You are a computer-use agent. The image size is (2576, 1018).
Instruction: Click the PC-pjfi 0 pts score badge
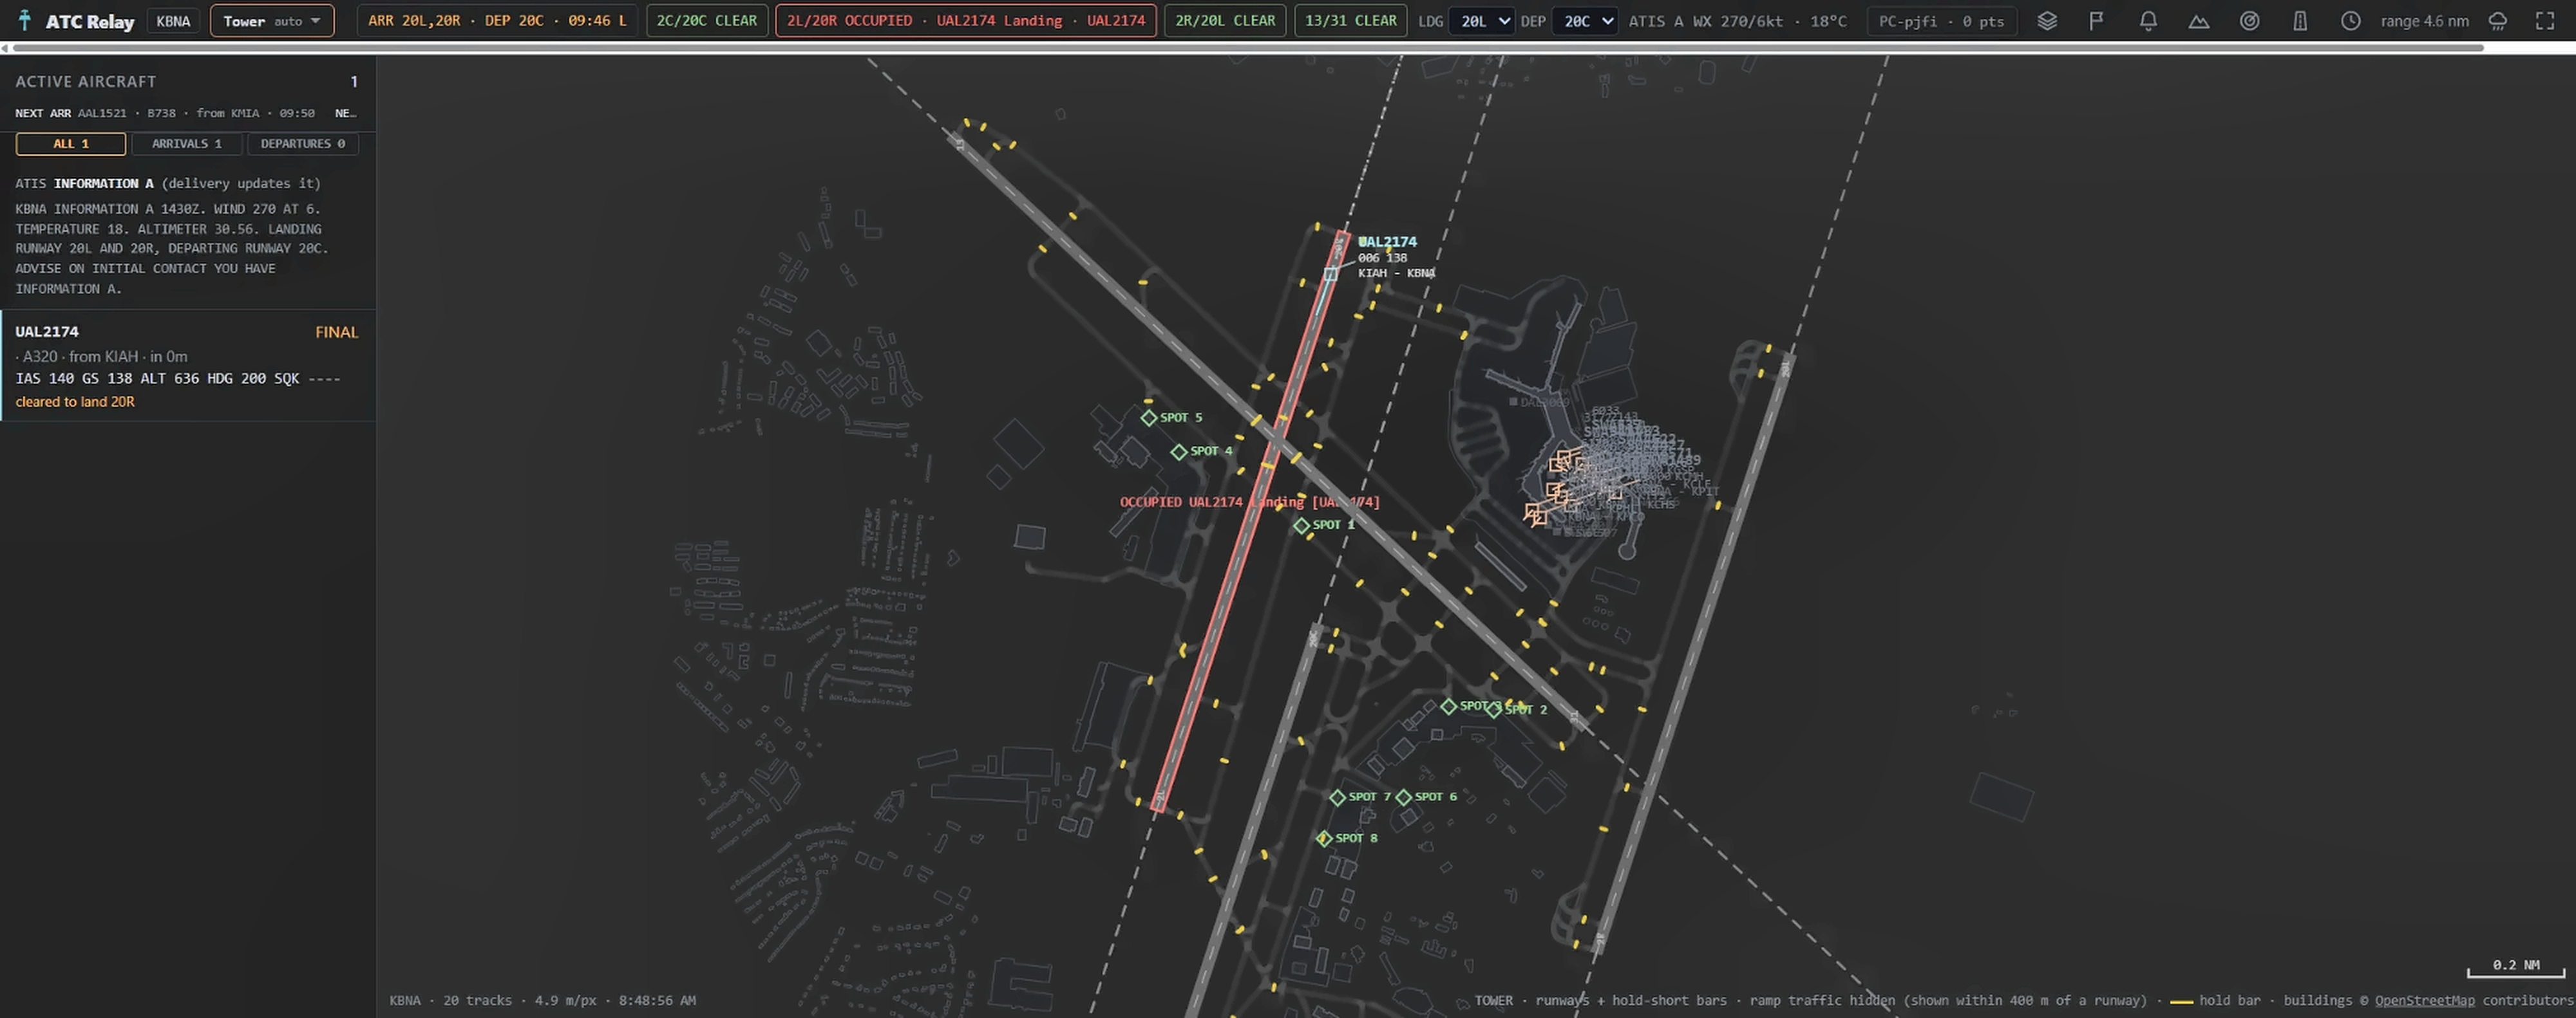[1942, 21]
